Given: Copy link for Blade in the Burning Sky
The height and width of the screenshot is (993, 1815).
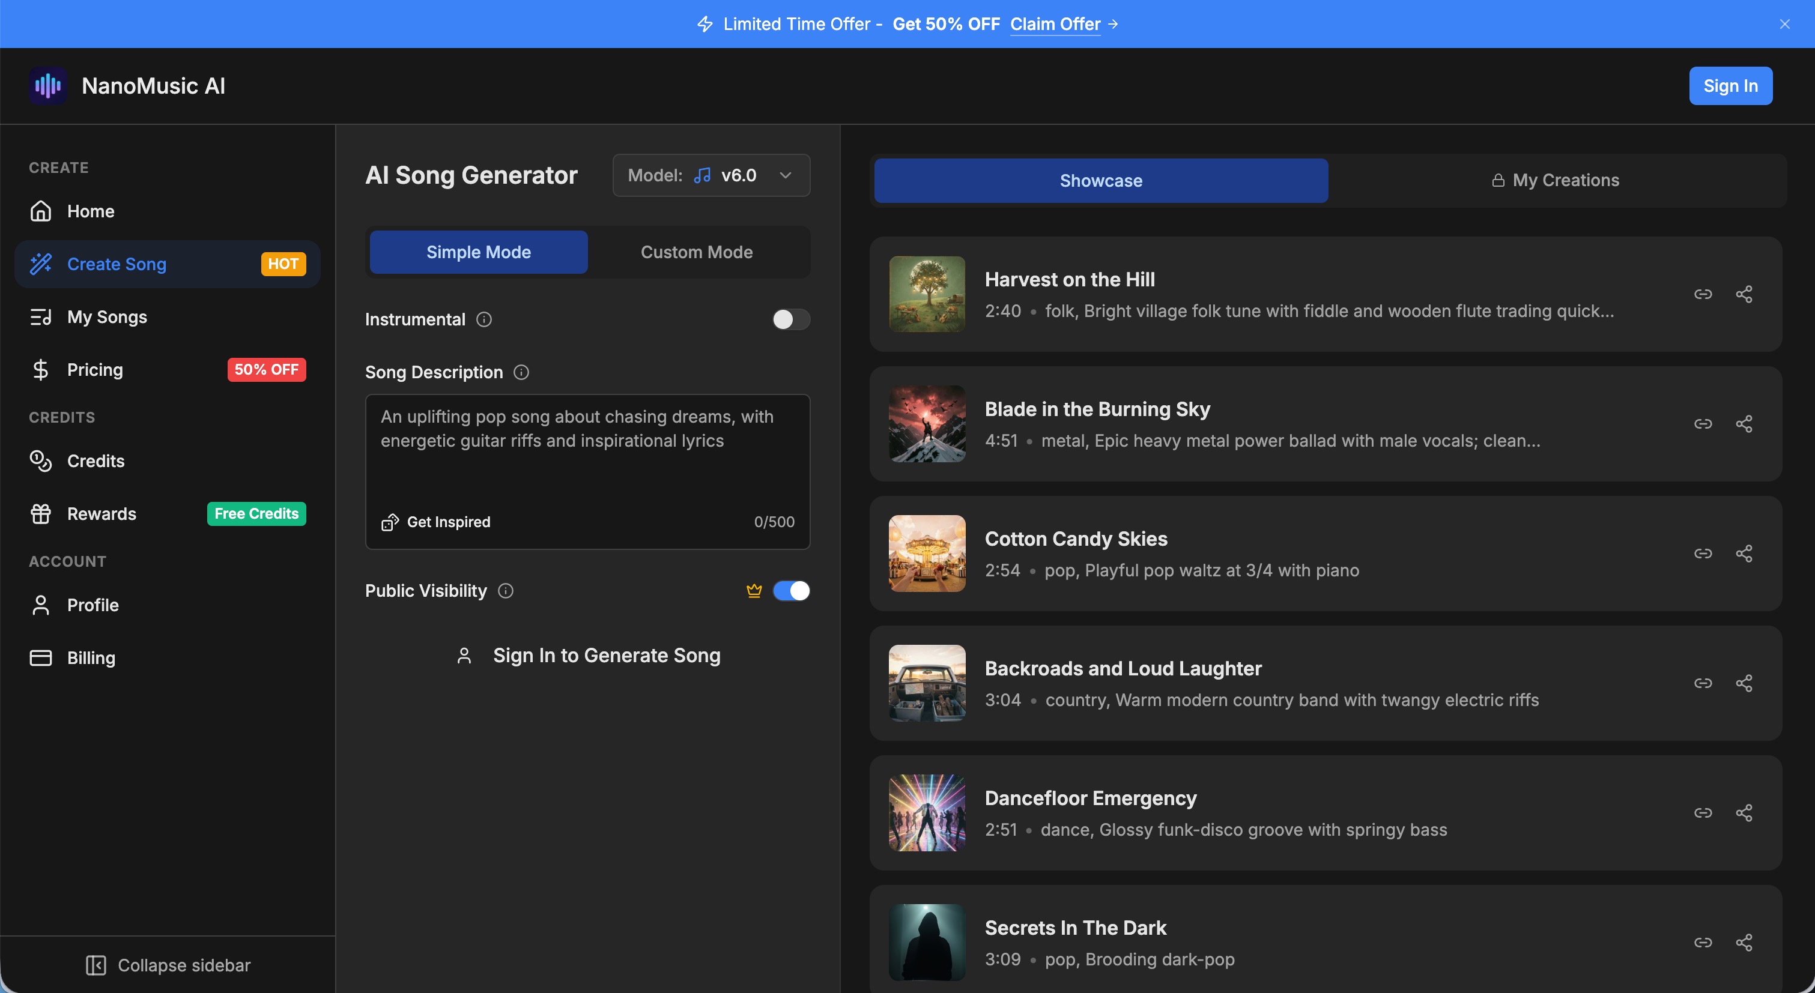Looking at the screenshot, I should point(1702,424).
